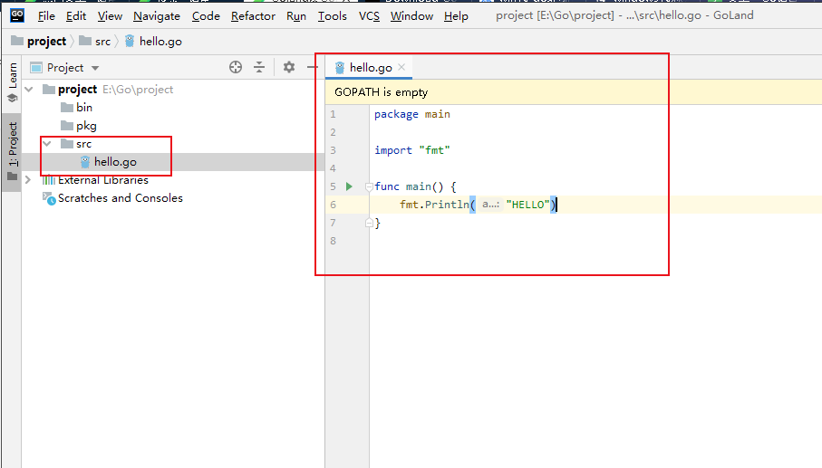Expand the External Libraries node

pyautogui.click(x=28, y=180)
